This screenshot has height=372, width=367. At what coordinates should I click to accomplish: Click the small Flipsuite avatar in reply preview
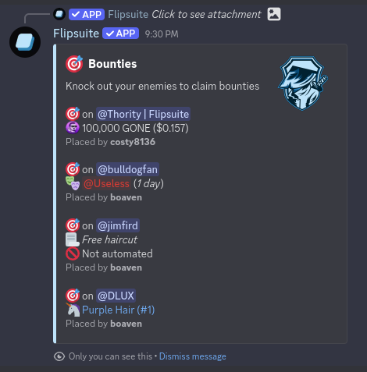tap(59, 14)
